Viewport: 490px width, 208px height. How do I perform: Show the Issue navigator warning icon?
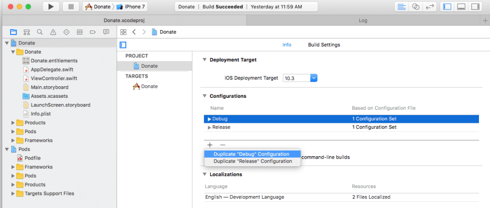coord(53,32)
